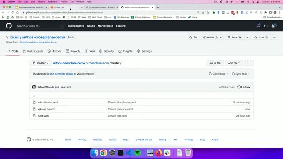Open the plus create-new dropdown

266,26
